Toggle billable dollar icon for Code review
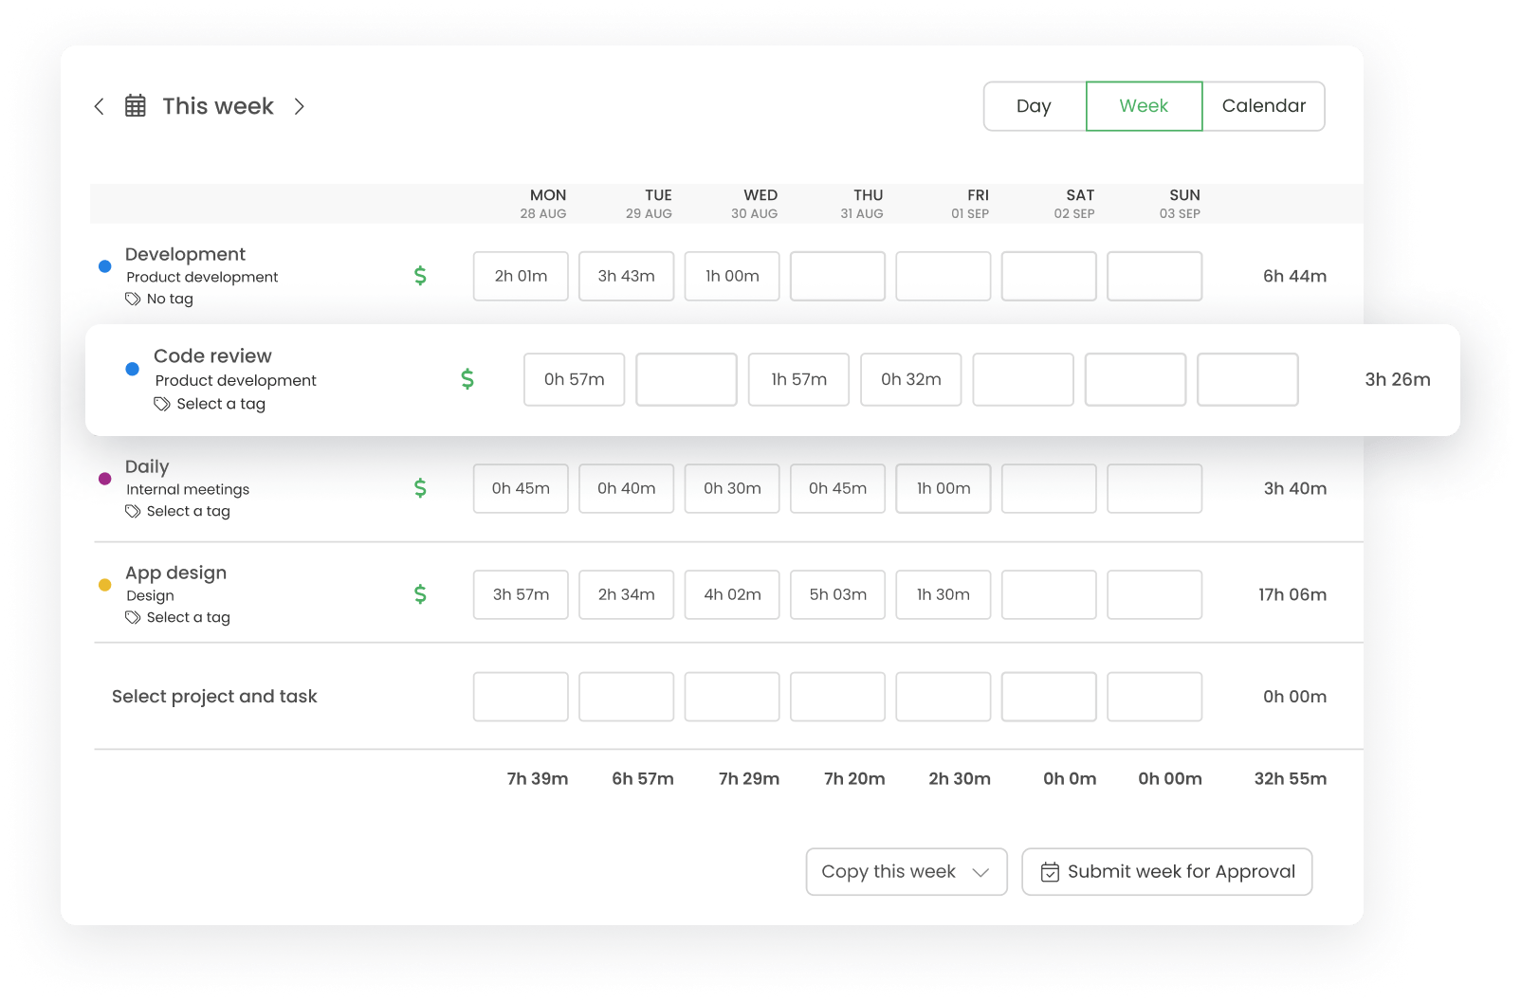Image resolution: width=1521 pixels, height=1001 pixels. click(x=467, y=379)
